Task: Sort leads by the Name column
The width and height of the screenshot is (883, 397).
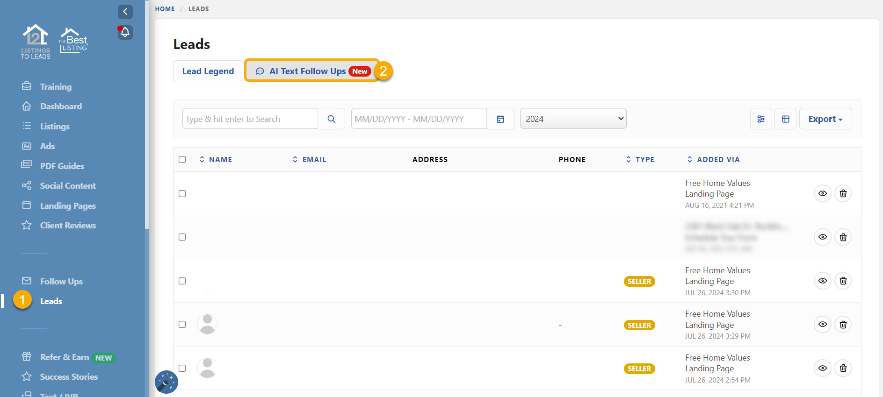Action: pyautogui.click(x=220, y=160)
